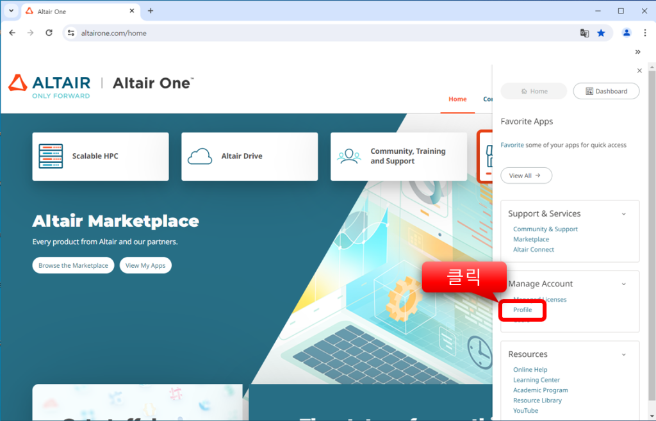Open the Profile link
656x421 pixels.
tap(523, 310)
